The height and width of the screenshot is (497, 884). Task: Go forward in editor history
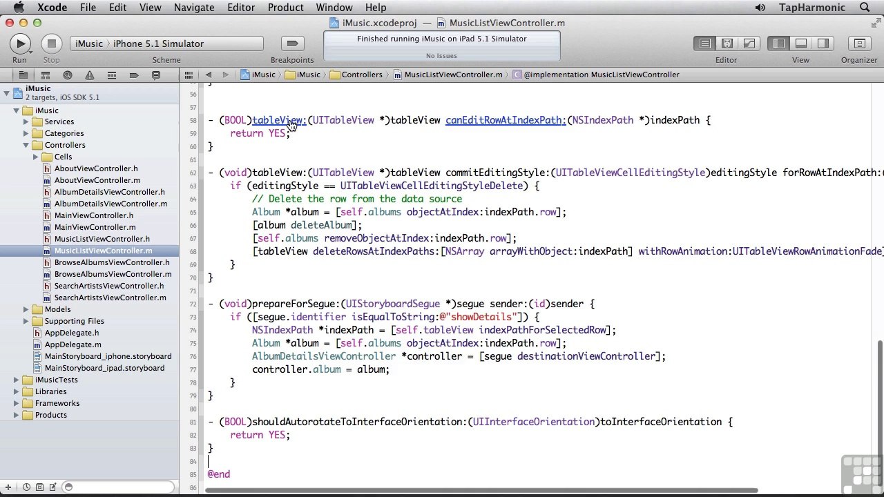tap(225, 75)
